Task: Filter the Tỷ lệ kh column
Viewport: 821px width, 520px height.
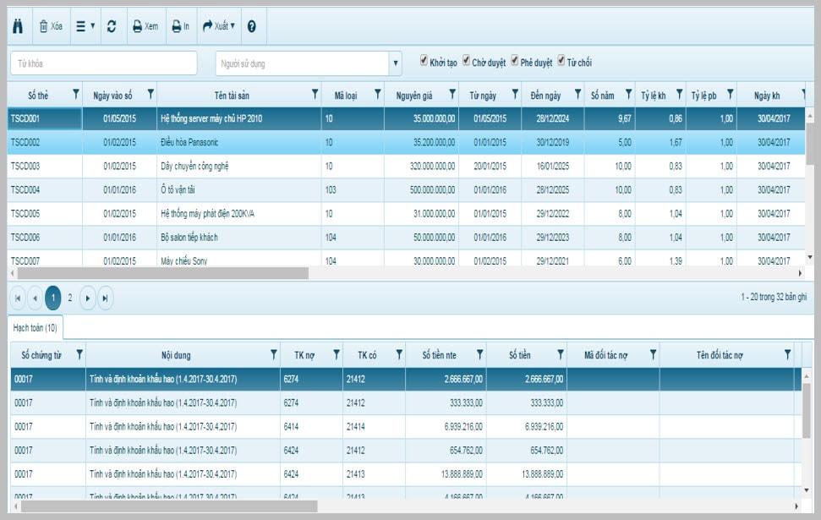Action: 680,94
